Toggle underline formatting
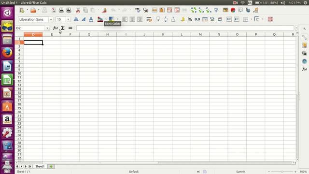Screen dimensions: 309x174 pyautogui.click(x=91, y=19)
